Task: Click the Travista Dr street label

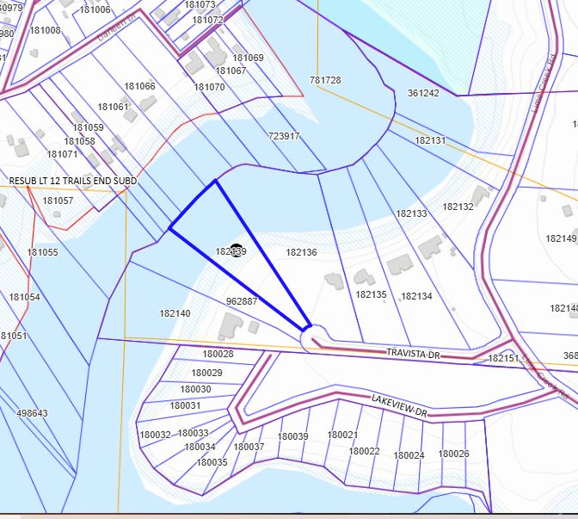Action: click(413, 354)
